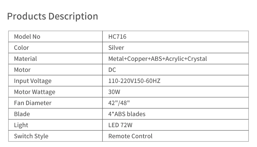This screenshot has width=257, height=147.
Task: Select the Switch Style label
Action: [x=31, y=136]
